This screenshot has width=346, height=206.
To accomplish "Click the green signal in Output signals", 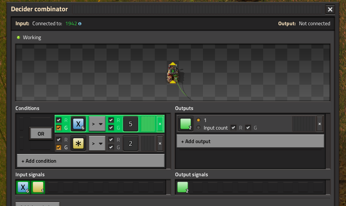I will point(183,187).
